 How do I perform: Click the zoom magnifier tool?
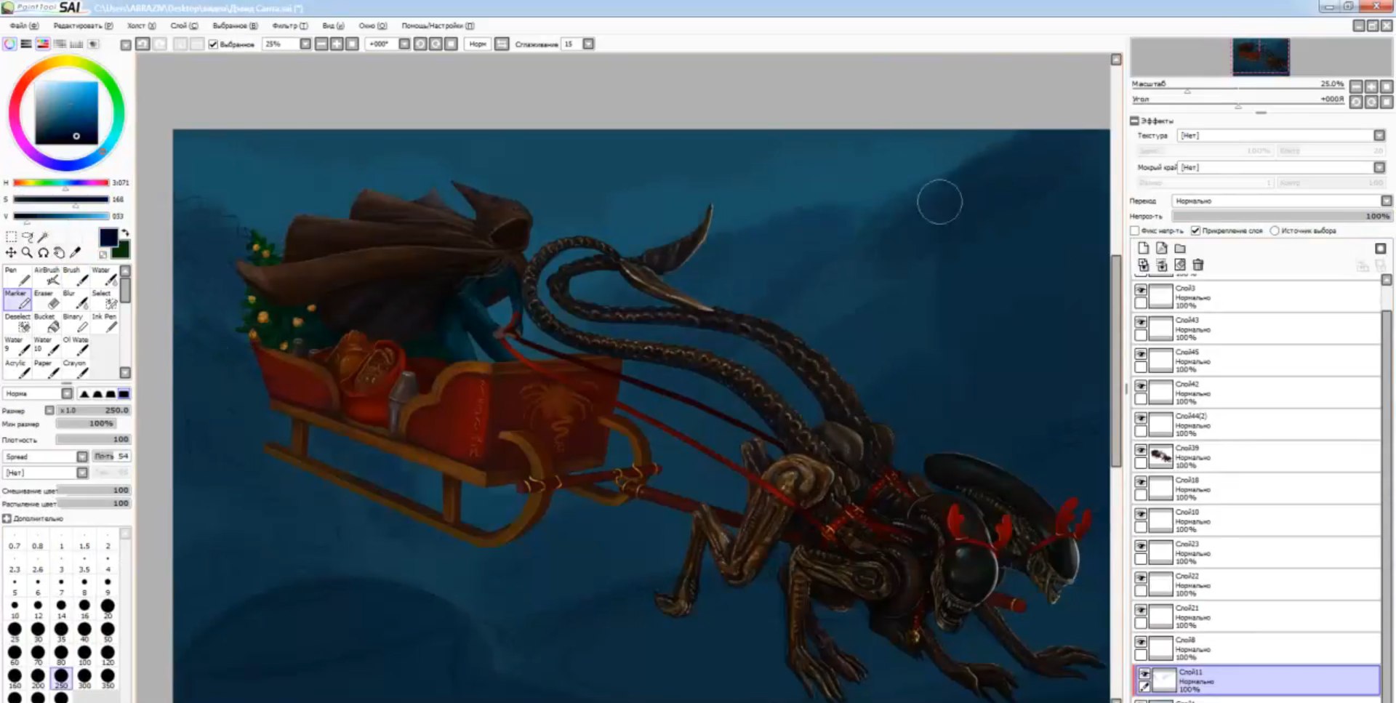click(x=27, y=252)
